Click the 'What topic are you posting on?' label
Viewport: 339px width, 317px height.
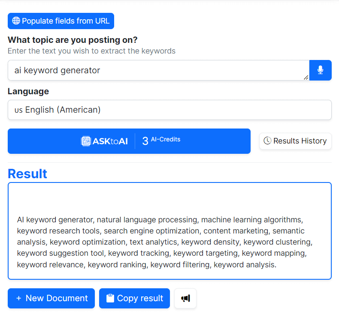pos(73,40)
